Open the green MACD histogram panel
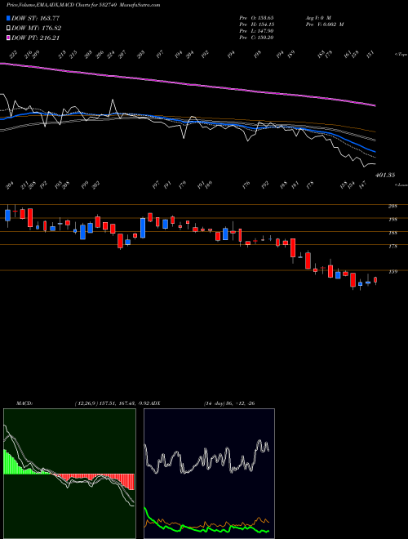Viewport: 408px width, 539px height. pos(69,474)
